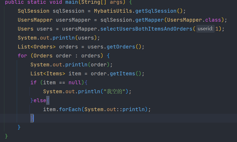
Task: Click List<Items> type declaration
Action: point(48,74)
